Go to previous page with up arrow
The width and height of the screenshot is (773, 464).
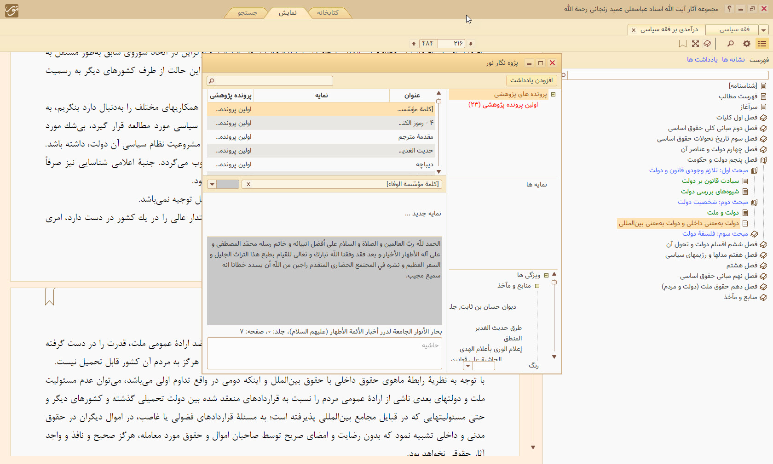(x=414, y=44)
